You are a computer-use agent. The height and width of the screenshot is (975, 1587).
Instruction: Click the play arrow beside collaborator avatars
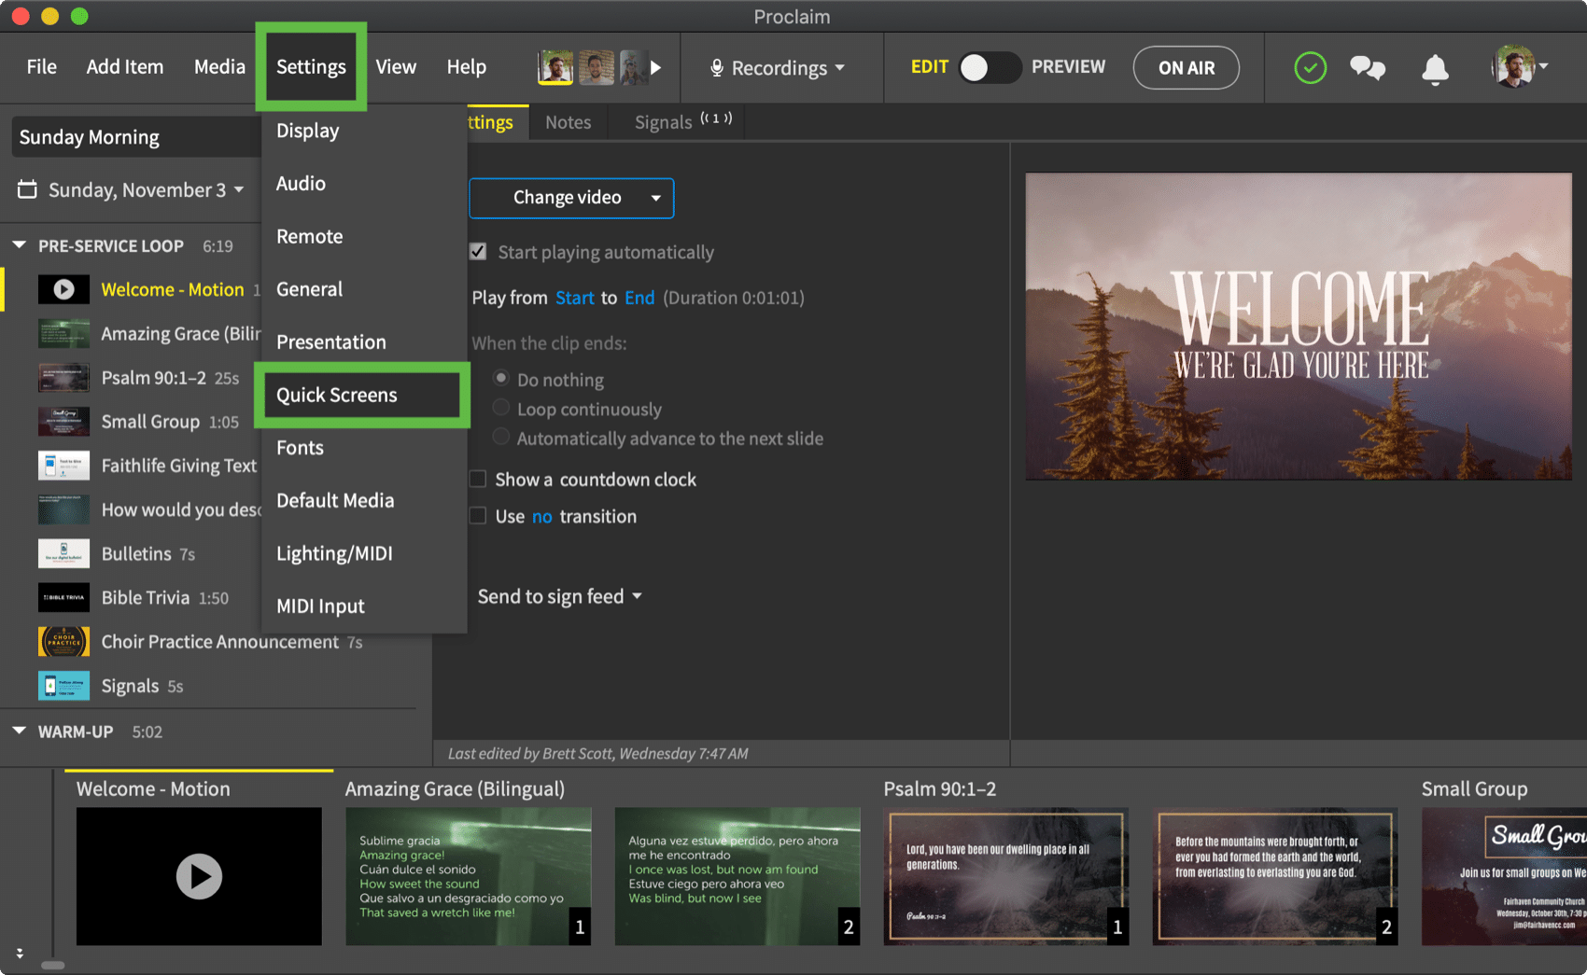[x=655, y=67]
